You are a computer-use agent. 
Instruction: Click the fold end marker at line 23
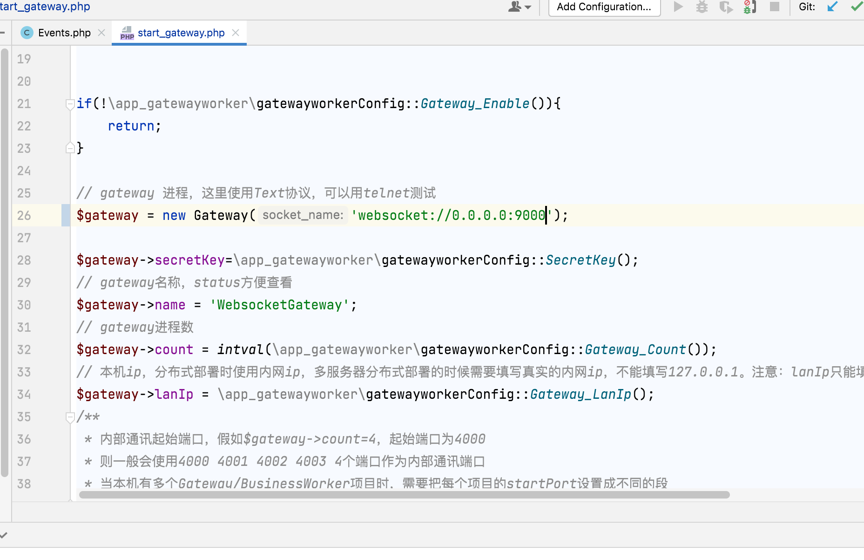tap(70, 148)
